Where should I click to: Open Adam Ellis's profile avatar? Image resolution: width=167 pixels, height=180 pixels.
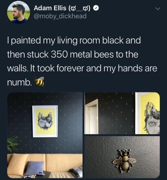click(18, 12)
